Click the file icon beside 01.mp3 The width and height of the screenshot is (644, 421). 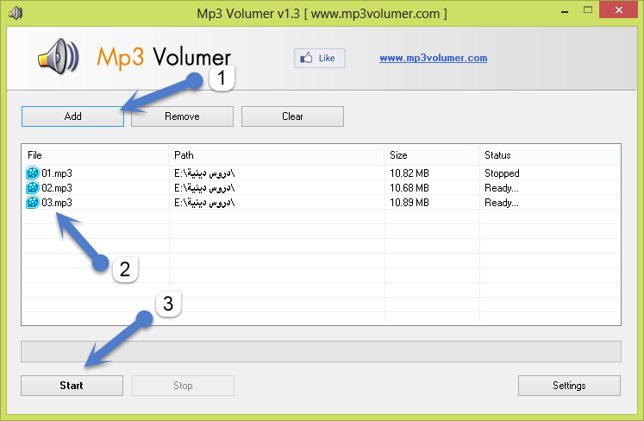point(33,173)
